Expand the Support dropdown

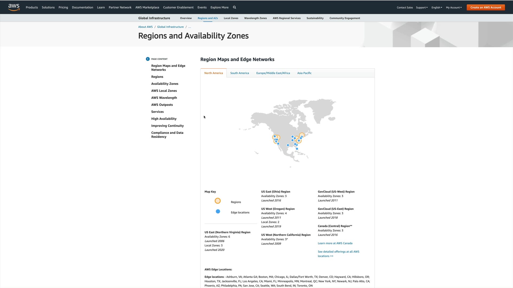tap(422, 7)
